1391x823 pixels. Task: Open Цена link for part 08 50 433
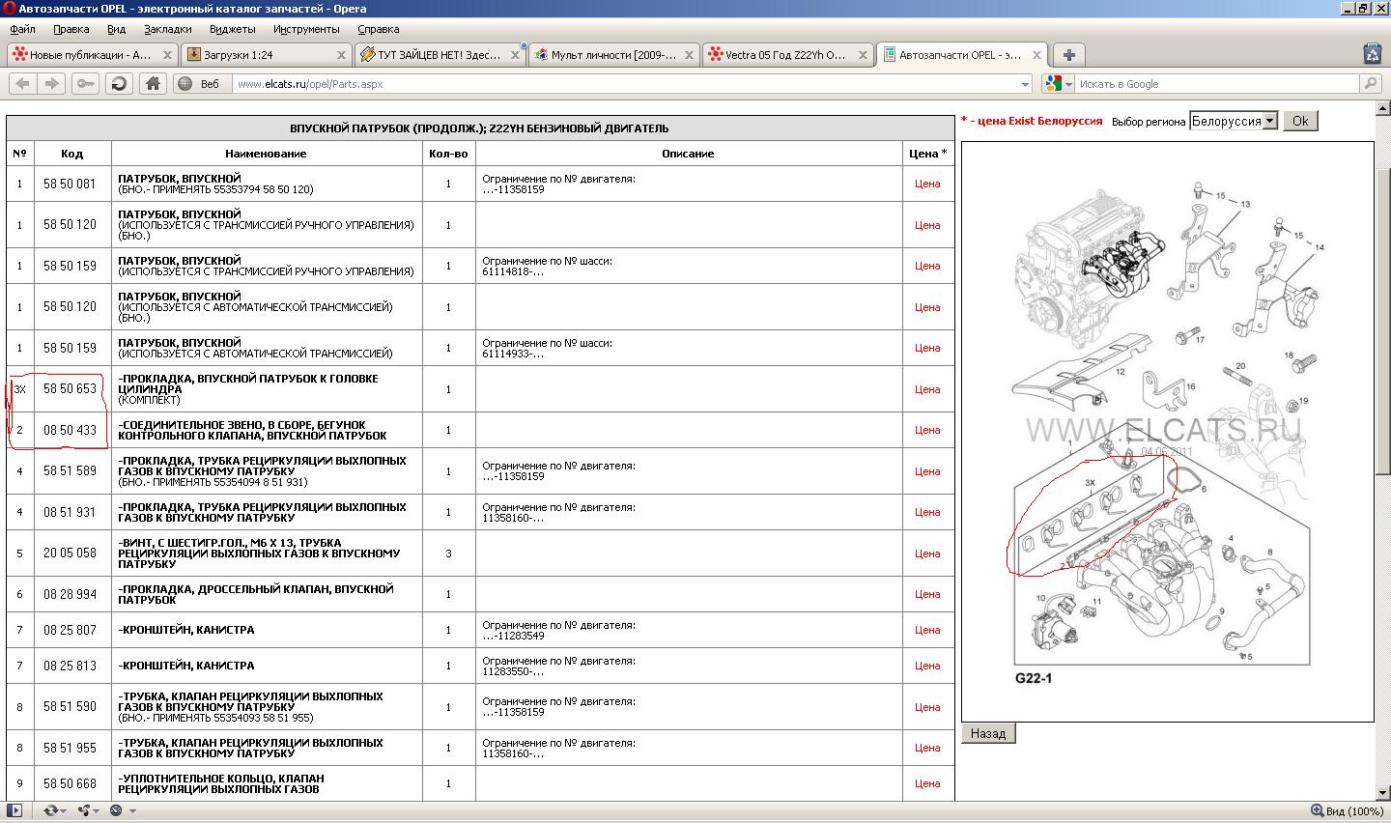click(x=927, y=430)
